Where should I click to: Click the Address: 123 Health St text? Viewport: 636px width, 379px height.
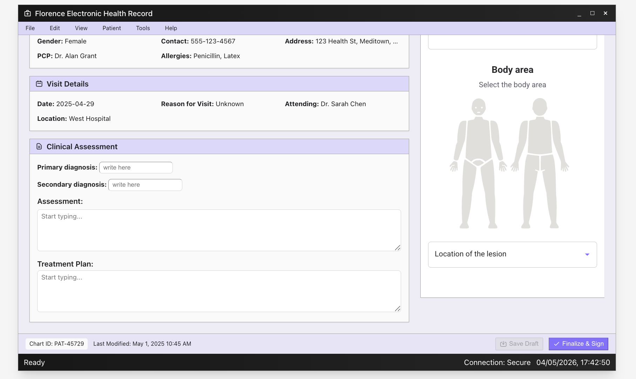(x=341, y=41)
